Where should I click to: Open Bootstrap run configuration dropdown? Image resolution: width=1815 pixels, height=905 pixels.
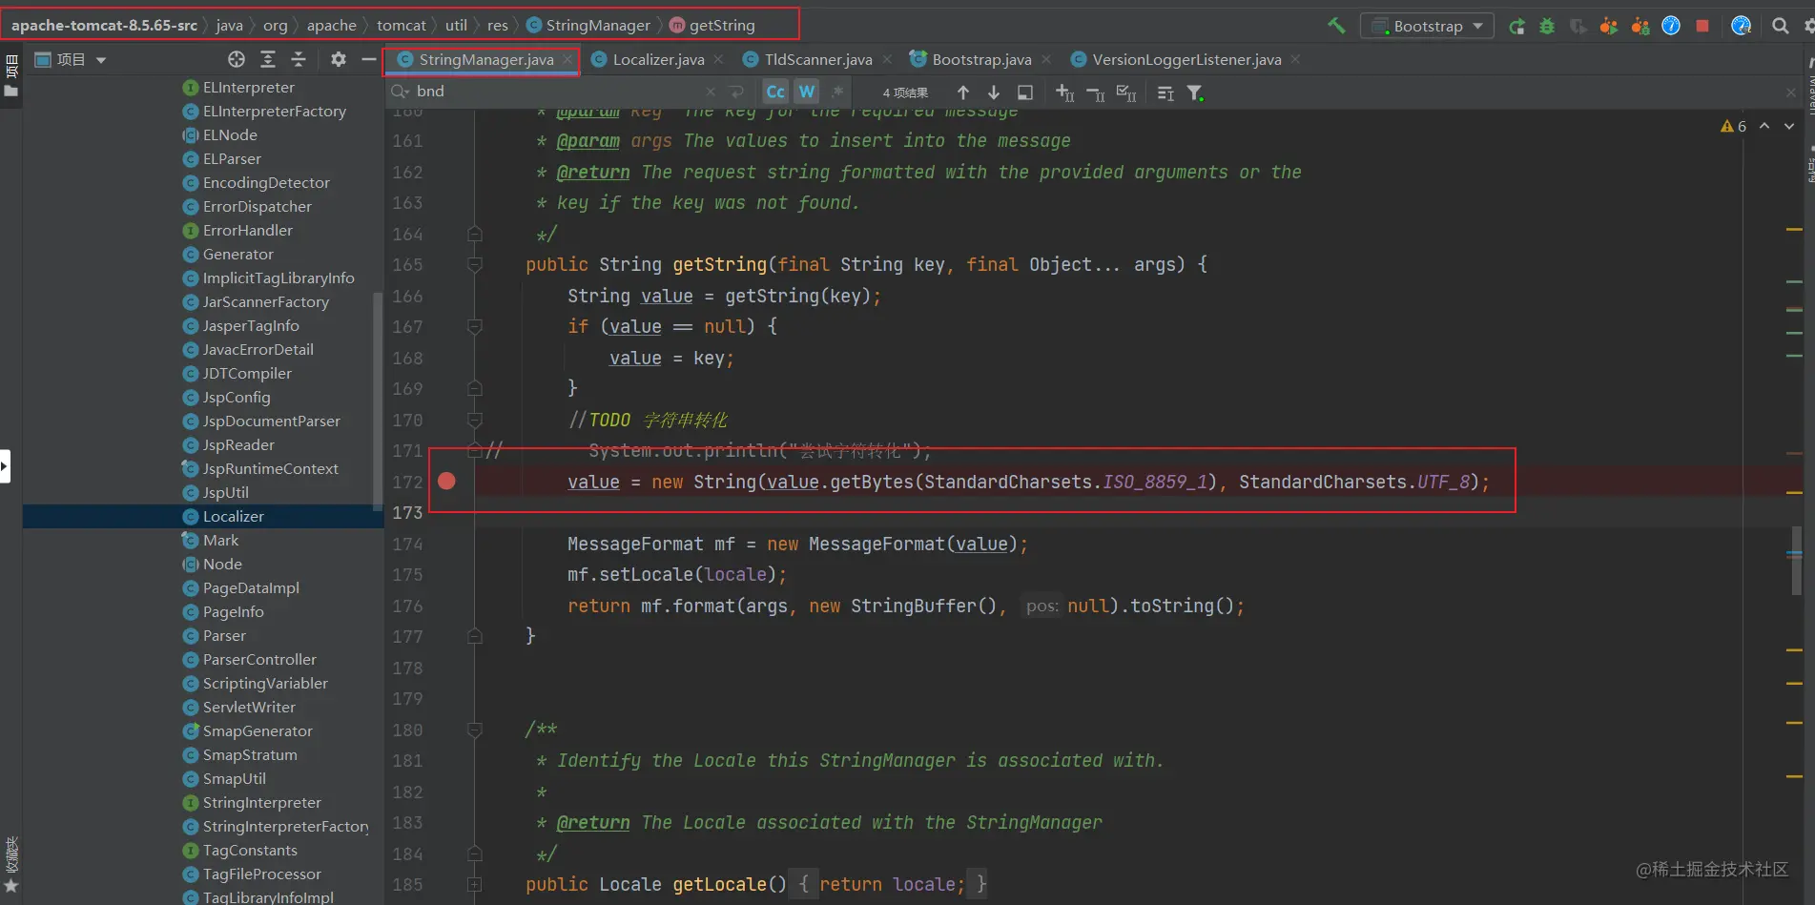[1428, 26]
